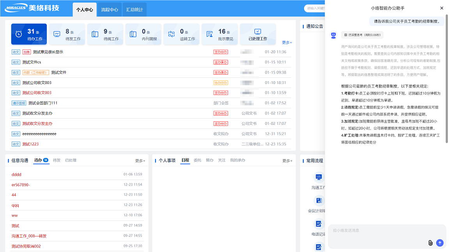The image size is (449, 252).
Task: Open the 测试意见很长显示 work item
Action: click(x=48, y=52)
